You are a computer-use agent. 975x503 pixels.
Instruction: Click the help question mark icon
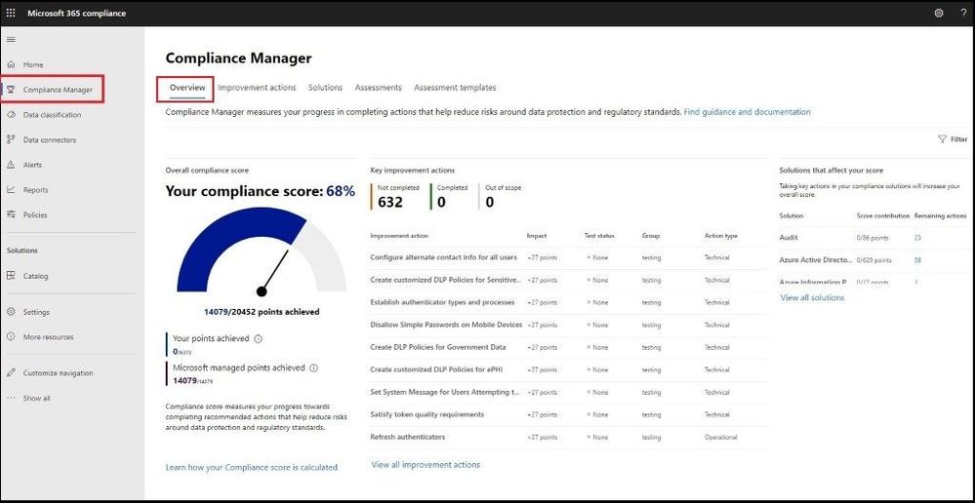coord(963,13)
